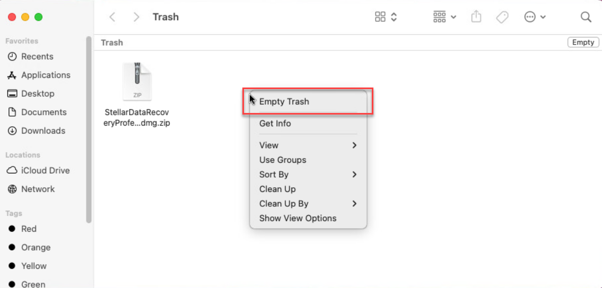
Task: Choose Empty Trash in context menu
Action: click(284, 102)
